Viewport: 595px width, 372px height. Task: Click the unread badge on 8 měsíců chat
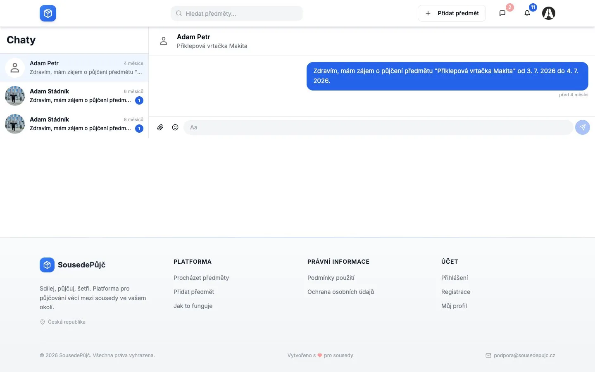pyautogui.click(x=139, y=129)
